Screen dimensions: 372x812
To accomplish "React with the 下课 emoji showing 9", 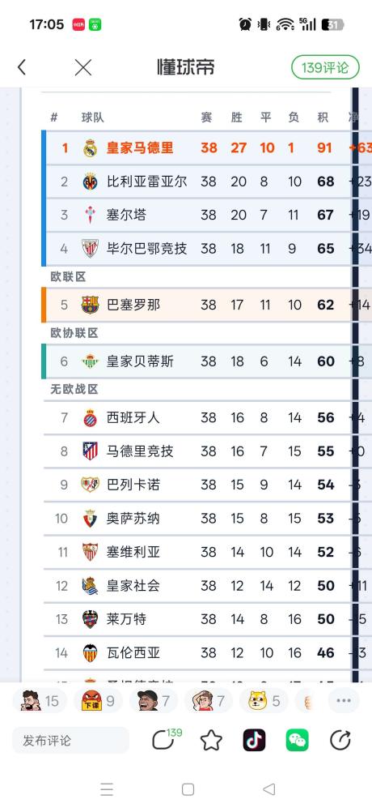I will pyautogui.click(x=98, y=701).
